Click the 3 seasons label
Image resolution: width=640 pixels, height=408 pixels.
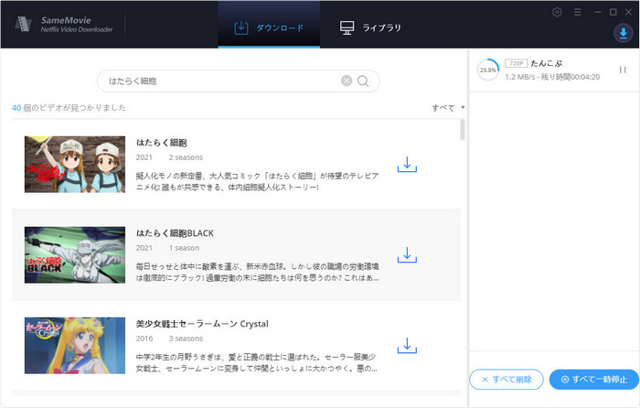(186, 338)
